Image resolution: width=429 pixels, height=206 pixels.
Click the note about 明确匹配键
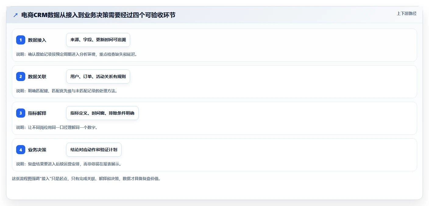coord(67,91)
